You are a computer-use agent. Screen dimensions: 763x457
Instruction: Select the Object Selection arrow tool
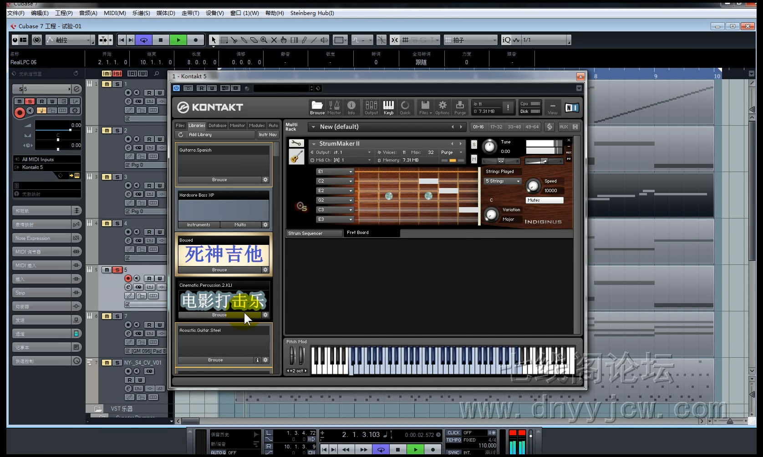[x=214, y=40]
